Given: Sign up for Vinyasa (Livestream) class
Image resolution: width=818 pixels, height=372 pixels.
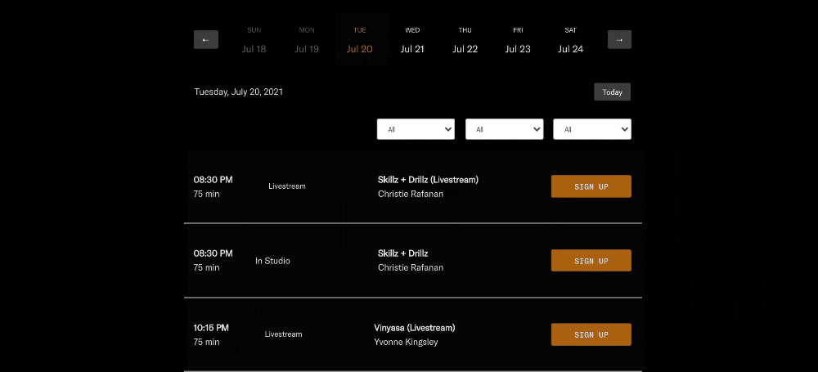Looking at the screenshot, I should [x=591, y=334].
